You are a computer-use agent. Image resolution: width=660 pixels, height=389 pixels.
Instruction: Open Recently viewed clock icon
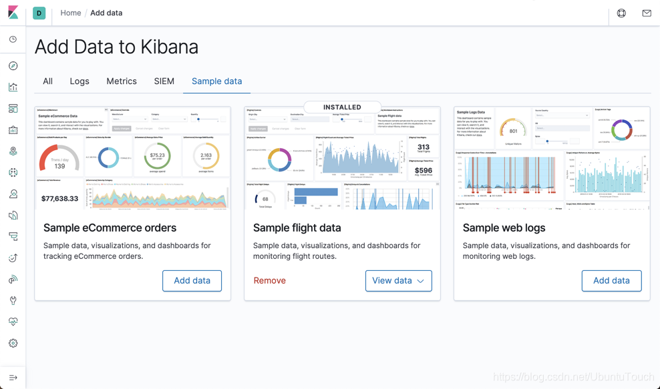13,39
